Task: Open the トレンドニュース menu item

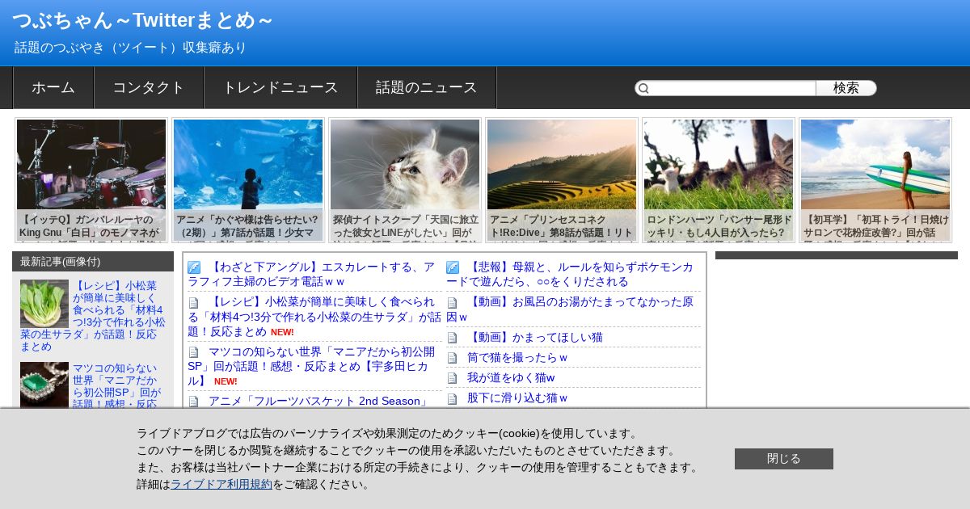Action: pos(280,87)
